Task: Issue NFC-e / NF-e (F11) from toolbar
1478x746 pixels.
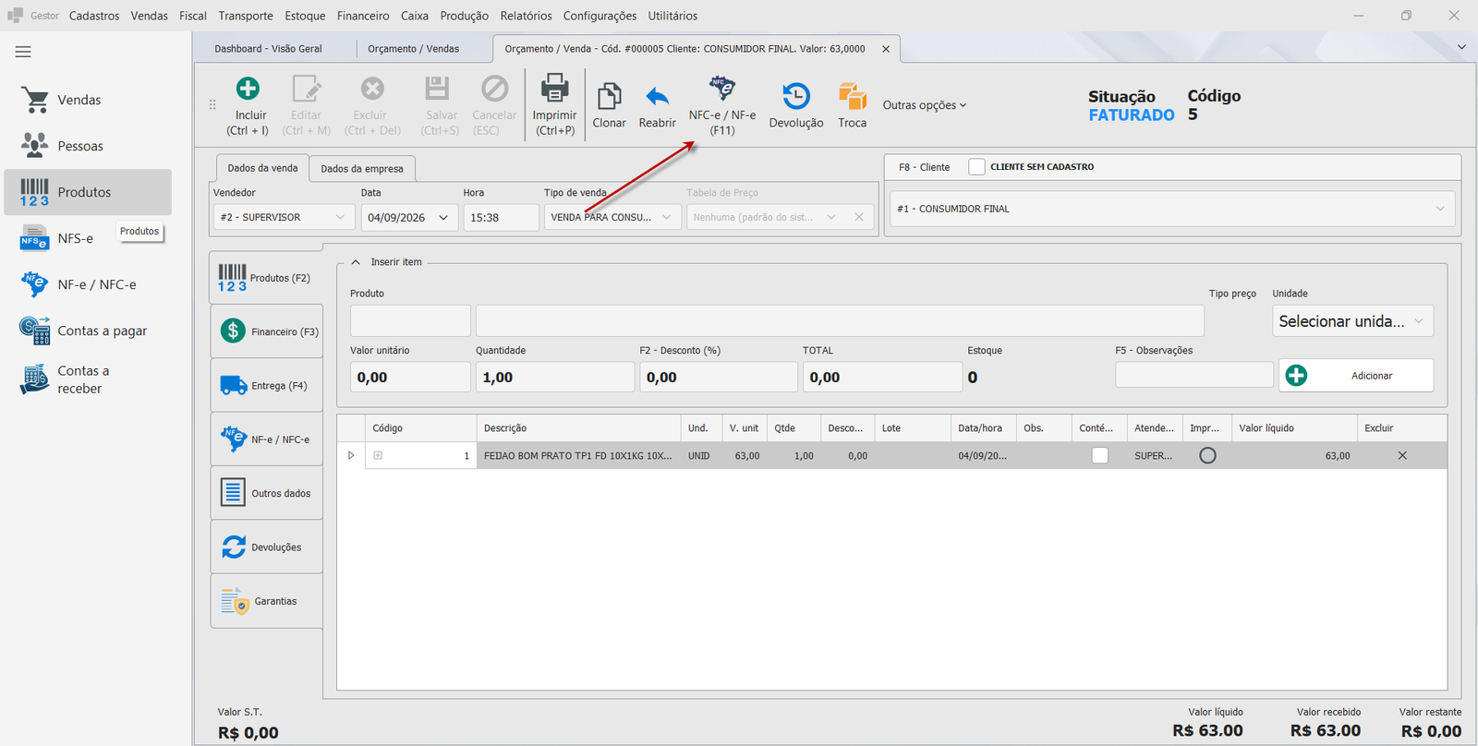Action: tap(722, 104)
